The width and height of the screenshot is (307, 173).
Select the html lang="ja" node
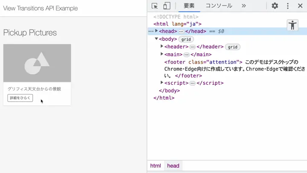point(177,24)
